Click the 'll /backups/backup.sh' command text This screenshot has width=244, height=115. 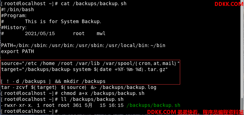point(92,99)
